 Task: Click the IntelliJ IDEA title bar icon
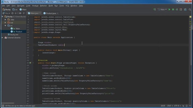2,2
